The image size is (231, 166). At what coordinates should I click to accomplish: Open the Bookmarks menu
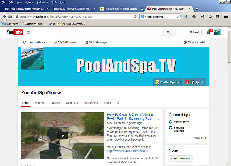tap(42, 2)
